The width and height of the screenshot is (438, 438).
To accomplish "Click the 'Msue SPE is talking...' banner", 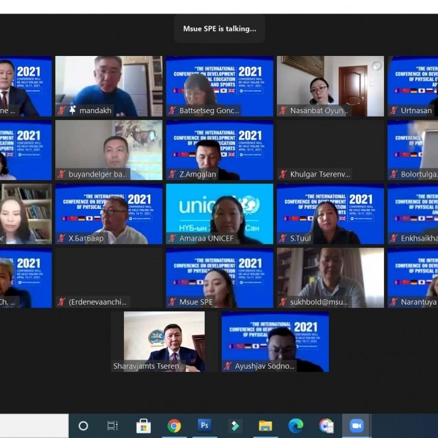I will pos(220,29).
